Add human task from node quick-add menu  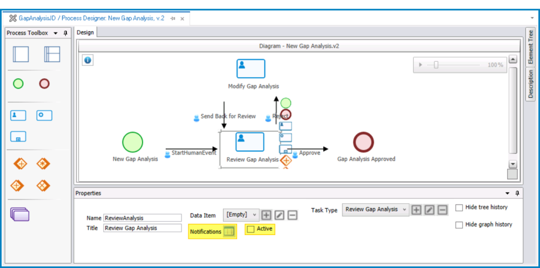(286, 126)
